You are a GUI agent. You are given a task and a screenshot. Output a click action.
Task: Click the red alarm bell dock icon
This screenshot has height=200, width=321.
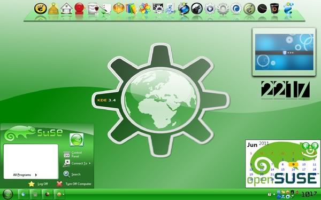[x=80, y=9]
